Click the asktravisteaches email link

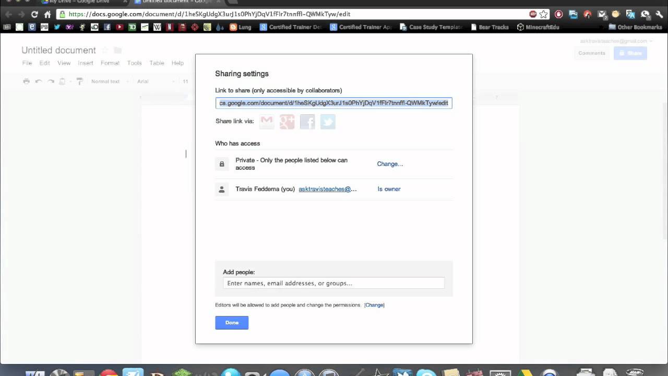328,189
